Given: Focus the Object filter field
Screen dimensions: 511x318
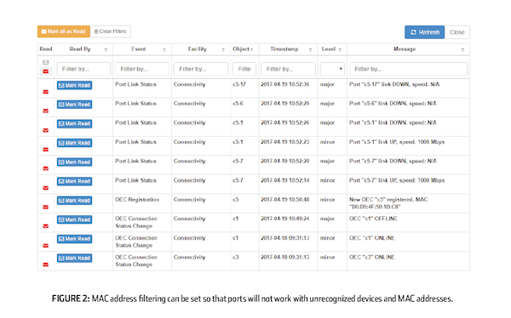Looking at the screenshot, I should click(x=244, y=69).
